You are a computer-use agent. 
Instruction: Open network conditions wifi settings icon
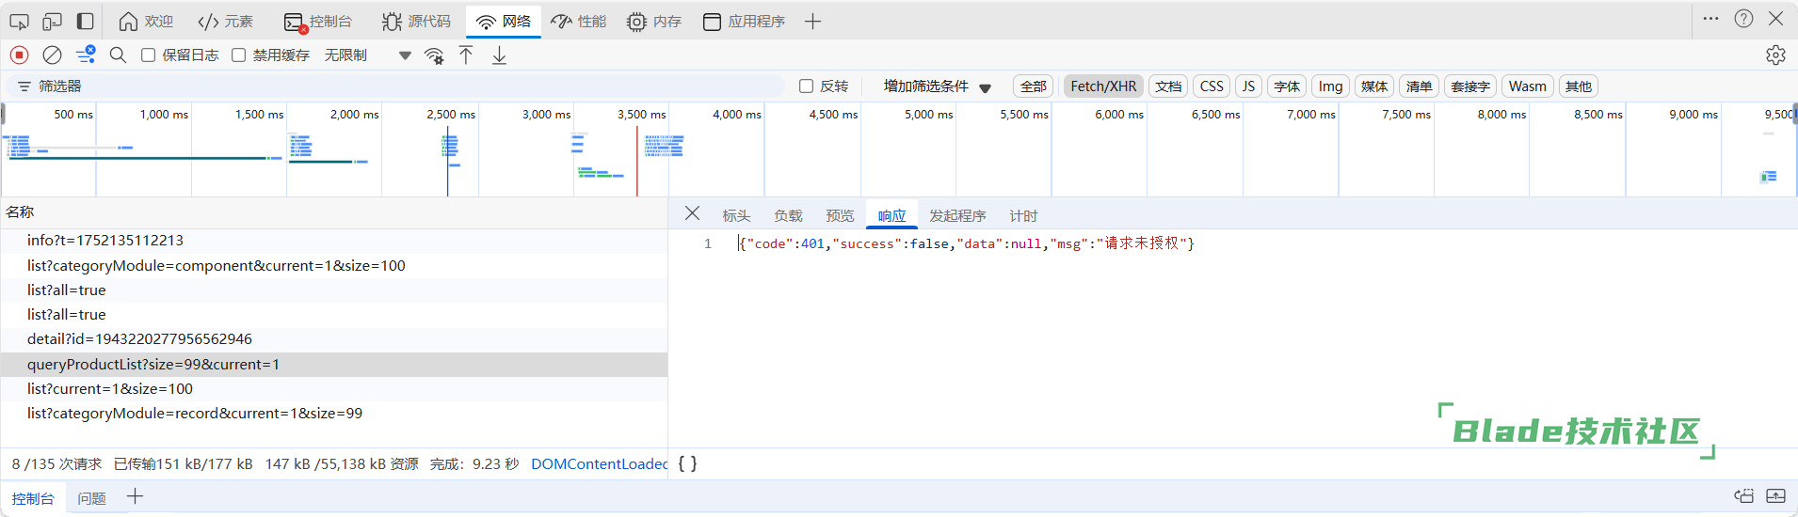click(x=434, y=55)
